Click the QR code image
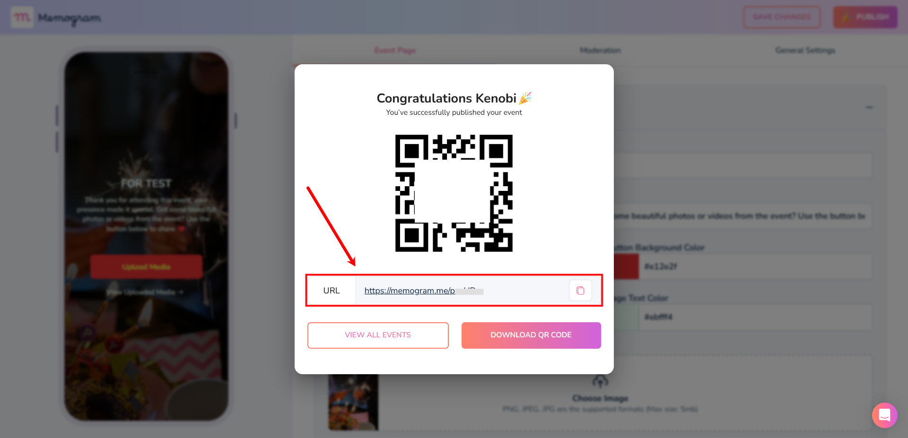Screen dimensions: 908x438 click(454, 193)
